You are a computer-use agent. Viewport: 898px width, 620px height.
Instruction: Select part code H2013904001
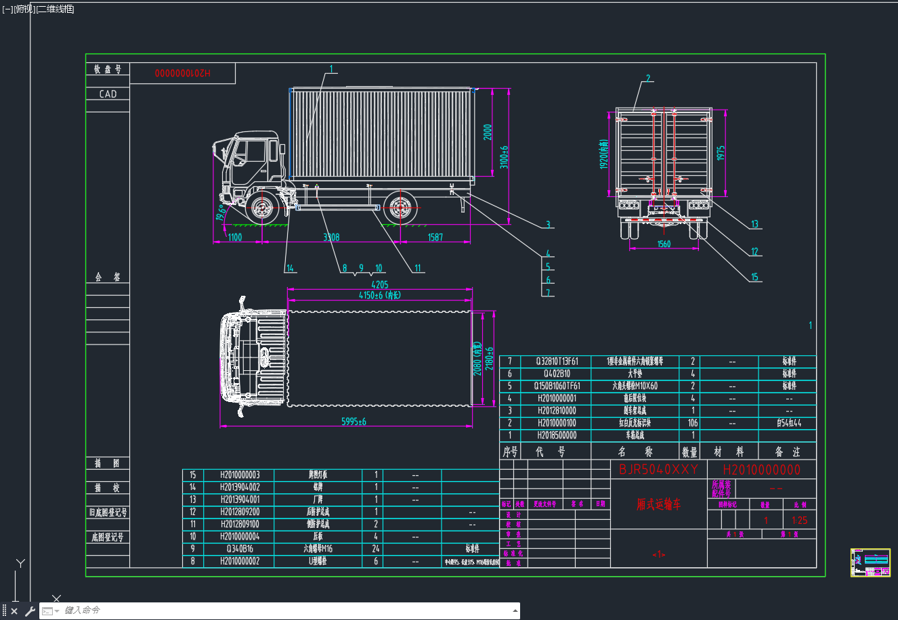point(240,500)
